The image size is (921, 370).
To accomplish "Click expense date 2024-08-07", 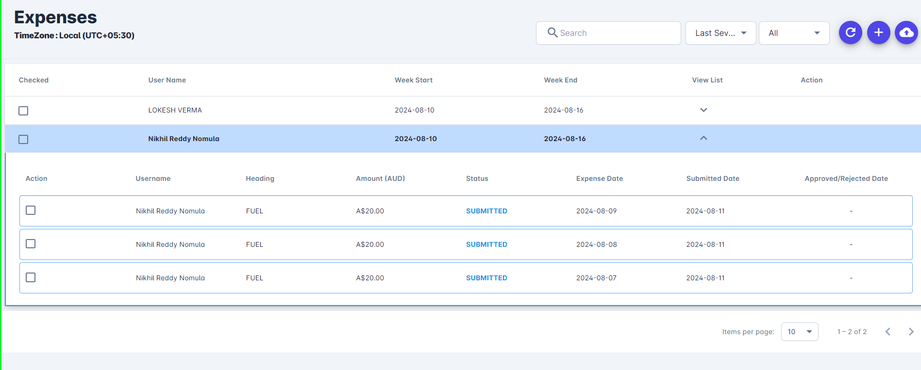I will pyautogui.click(x=596, y=278).
